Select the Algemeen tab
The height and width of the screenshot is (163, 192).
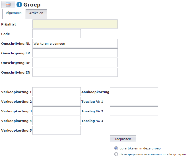(x=14, y=14)
